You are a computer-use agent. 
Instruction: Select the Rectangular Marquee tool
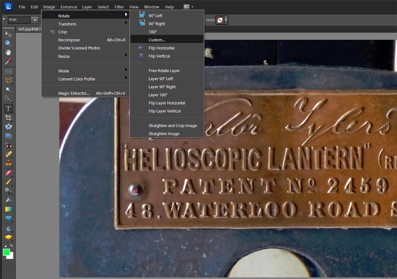pyautogui.click(x=8, y=72)
